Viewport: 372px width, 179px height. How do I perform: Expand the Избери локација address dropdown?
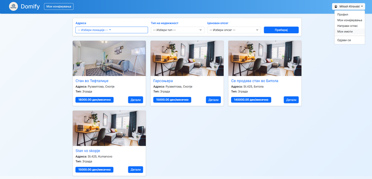pos(112,30)
